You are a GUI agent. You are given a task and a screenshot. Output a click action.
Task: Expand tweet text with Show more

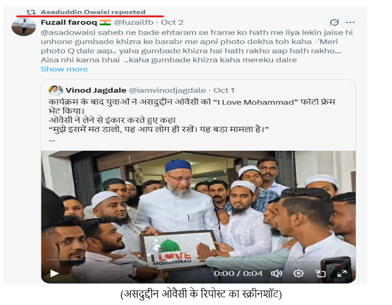click(x=64, y=69)
